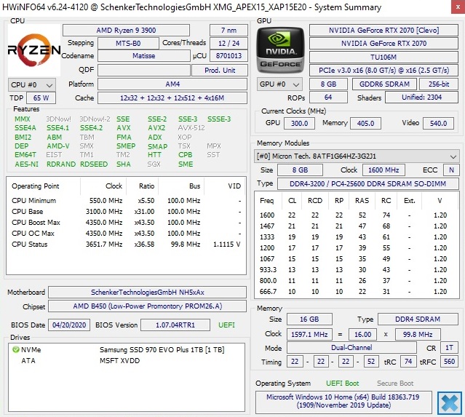Click the 666.7 frequency timing row
Screen dimensions: 465x417
[356, 292]
